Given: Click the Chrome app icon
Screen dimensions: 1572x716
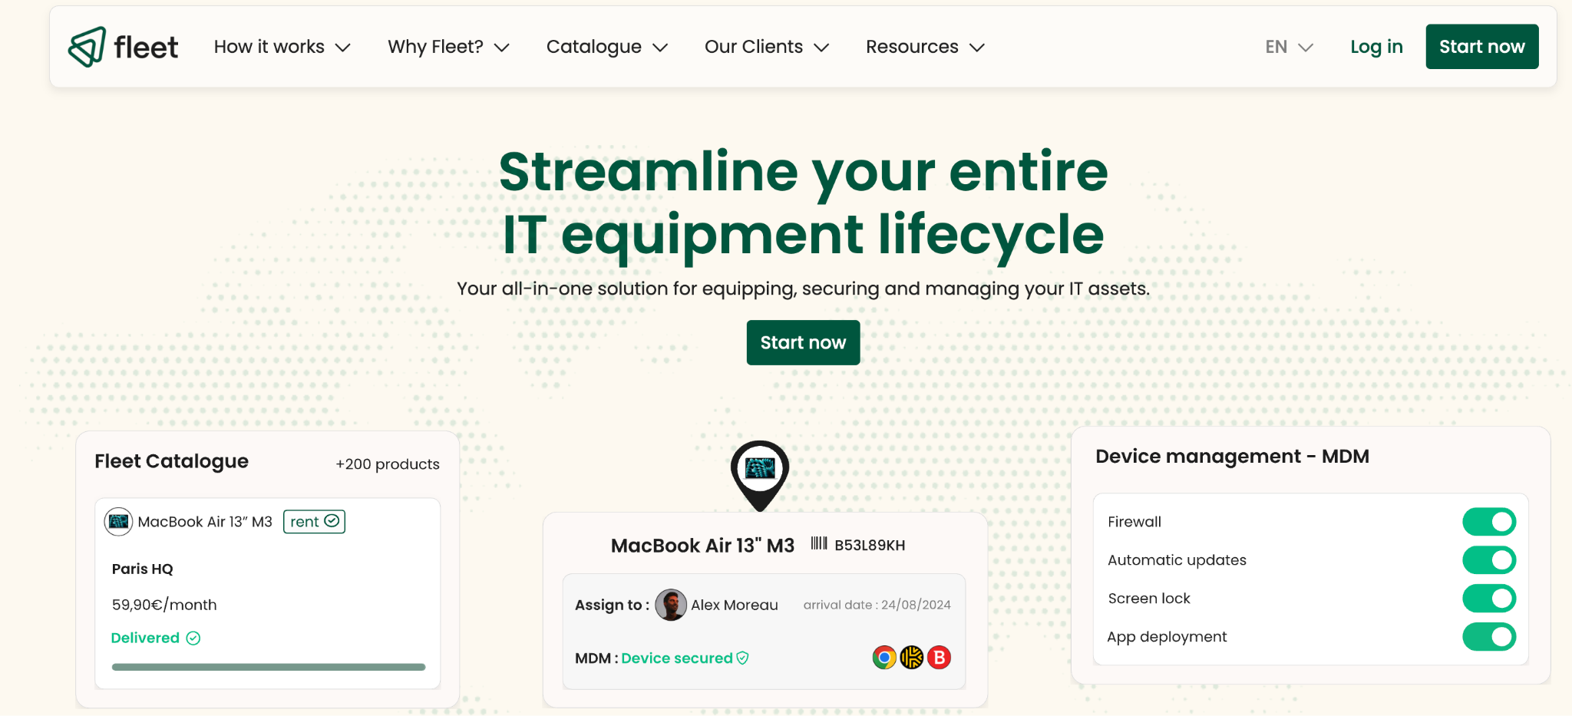Looking at the screenshot, I should pos(884,658).
